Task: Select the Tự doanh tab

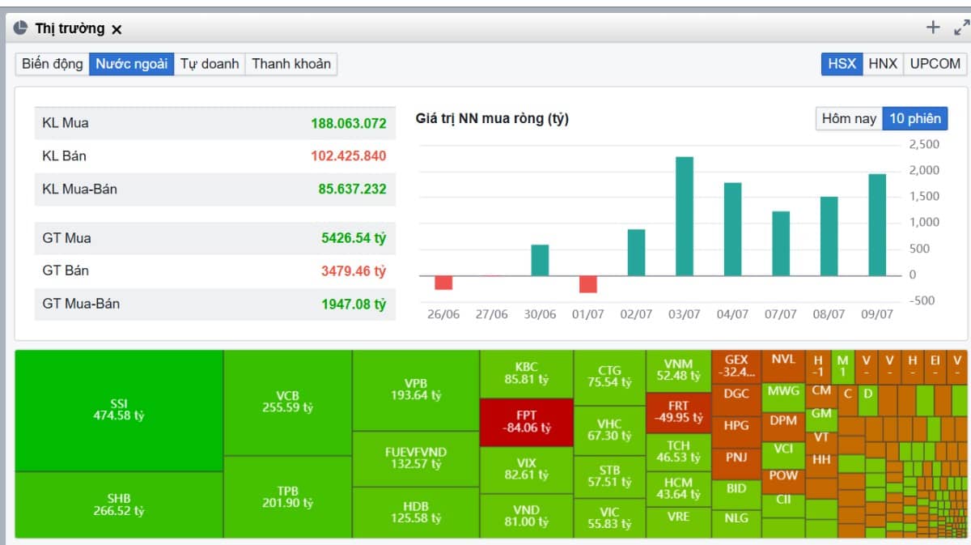Action: tap(209, 64)
